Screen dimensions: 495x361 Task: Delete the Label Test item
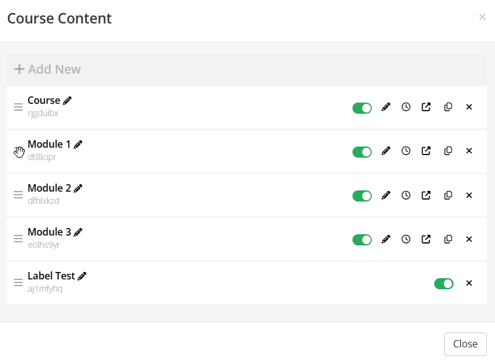(469, 283)
